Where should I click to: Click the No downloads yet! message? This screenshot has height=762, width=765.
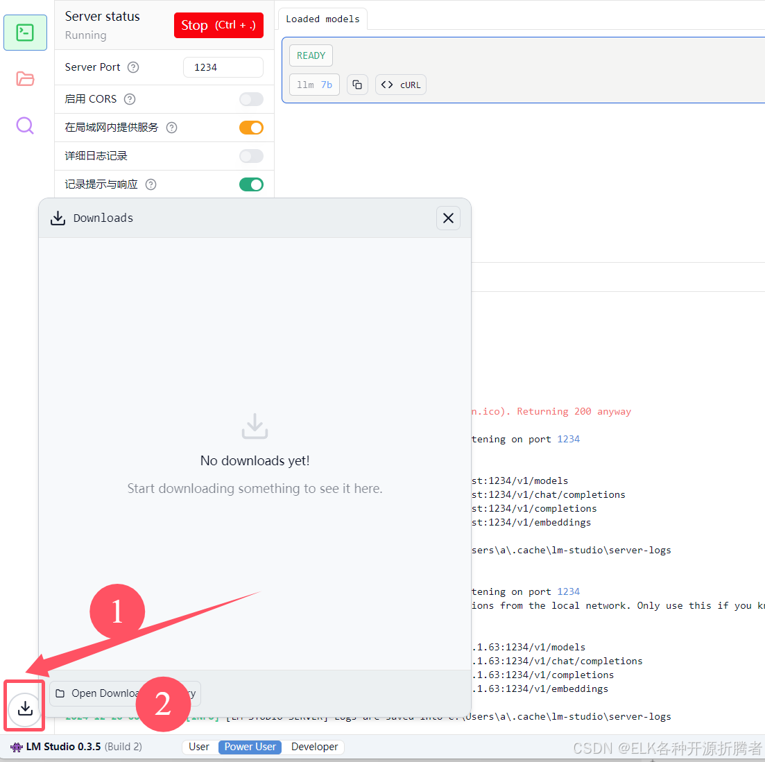point(255,461)
